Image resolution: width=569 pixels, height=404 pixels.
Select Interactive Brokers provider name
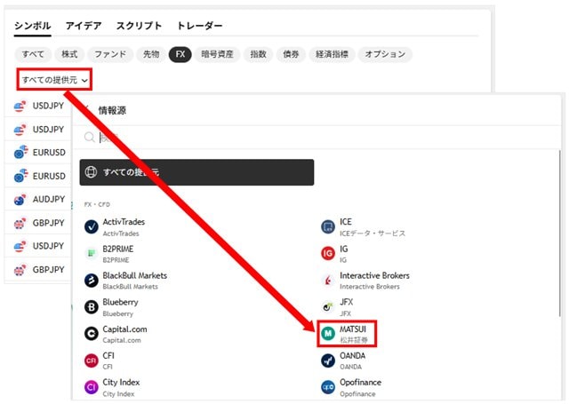[x=374, y=275]
